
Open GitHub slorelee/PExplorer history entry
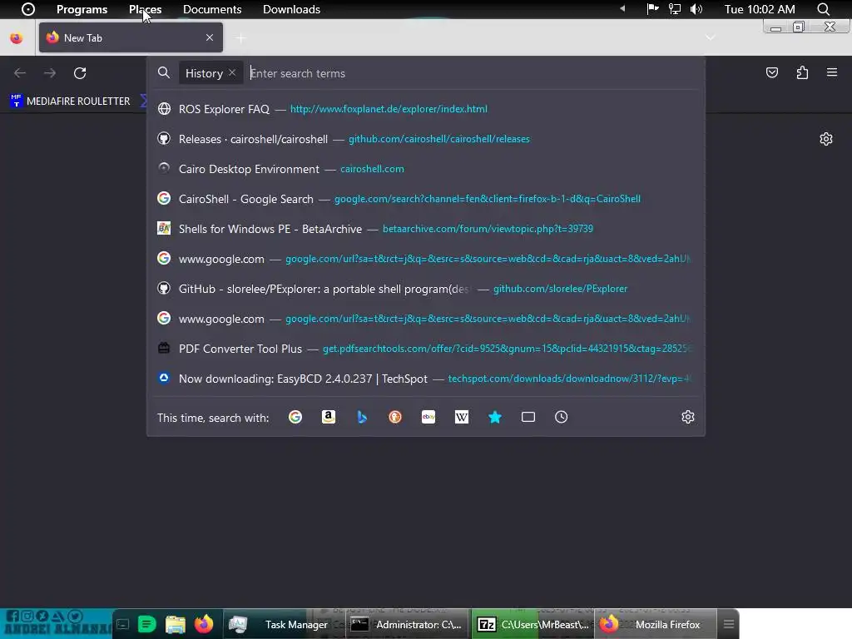coord(426,289)
